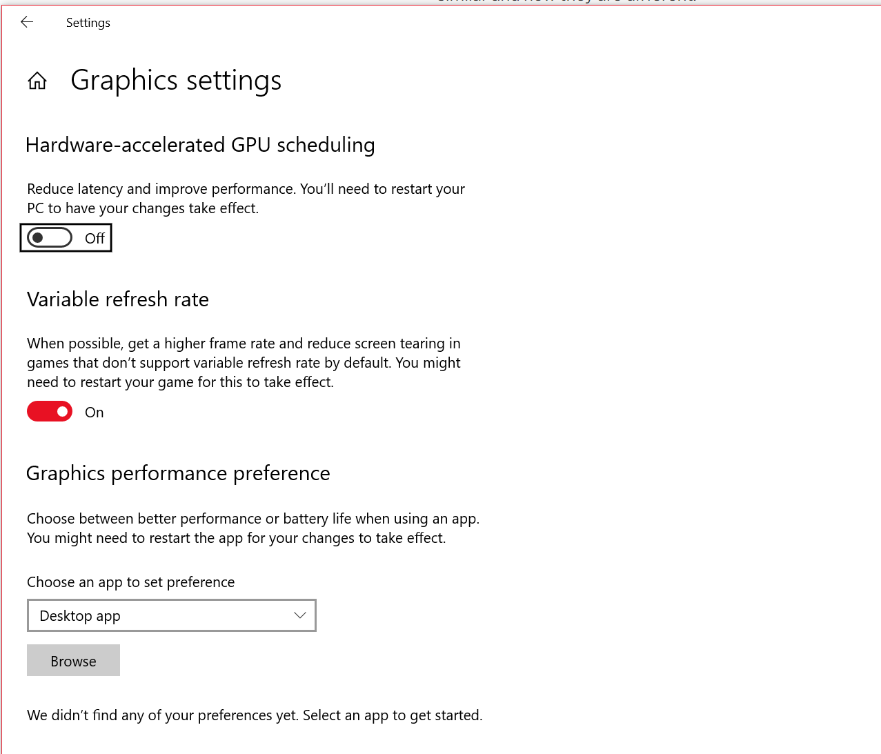Click 'Graphics performance preference' section heading
Screen dimensions: 881x754
click(178, 473)
